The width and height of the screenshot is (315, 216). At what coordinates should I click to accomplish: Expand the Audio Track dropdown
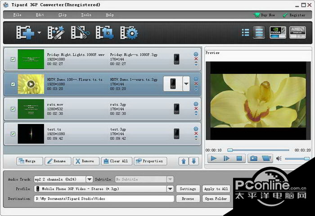[89, 179]
